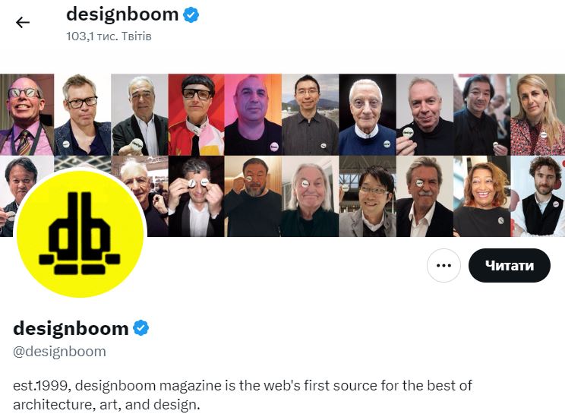Viewport: 565px width, 417px height.
Task: Click the @designboom handle text
Action: [x=59, y=352]
